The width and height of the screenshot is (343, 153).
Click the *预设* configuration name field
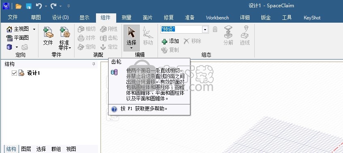click(x=181, y=29)
